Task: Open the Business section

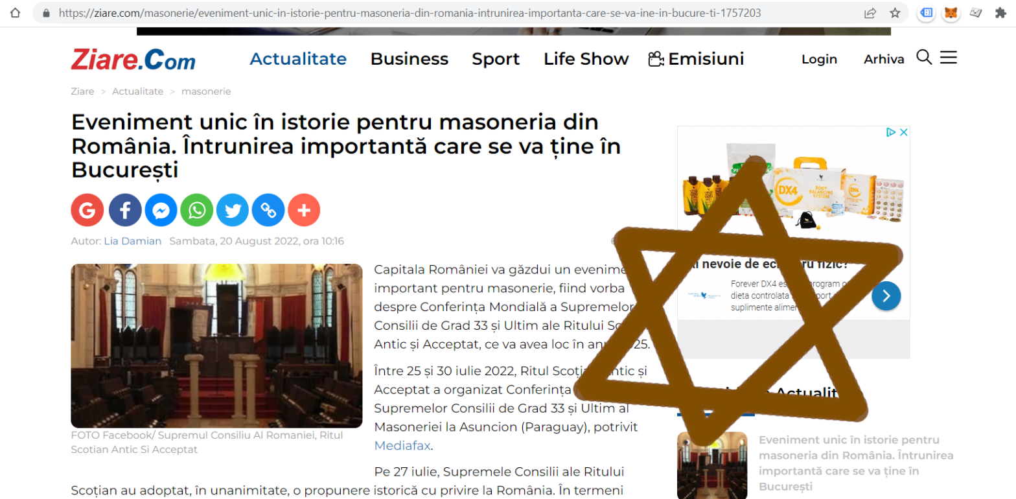Action: pos(410,59)
